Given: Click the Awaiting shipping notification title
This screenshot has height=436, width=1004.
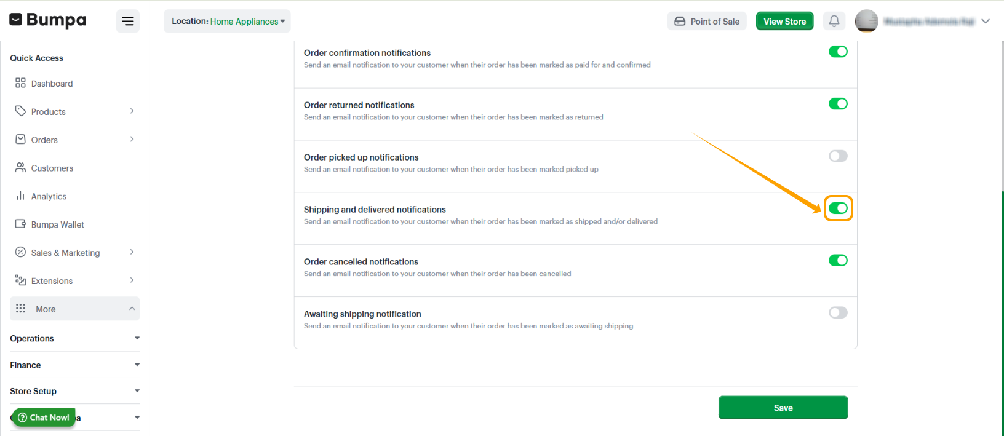Looking at the screenshot, I should click(x=362, y=314).
